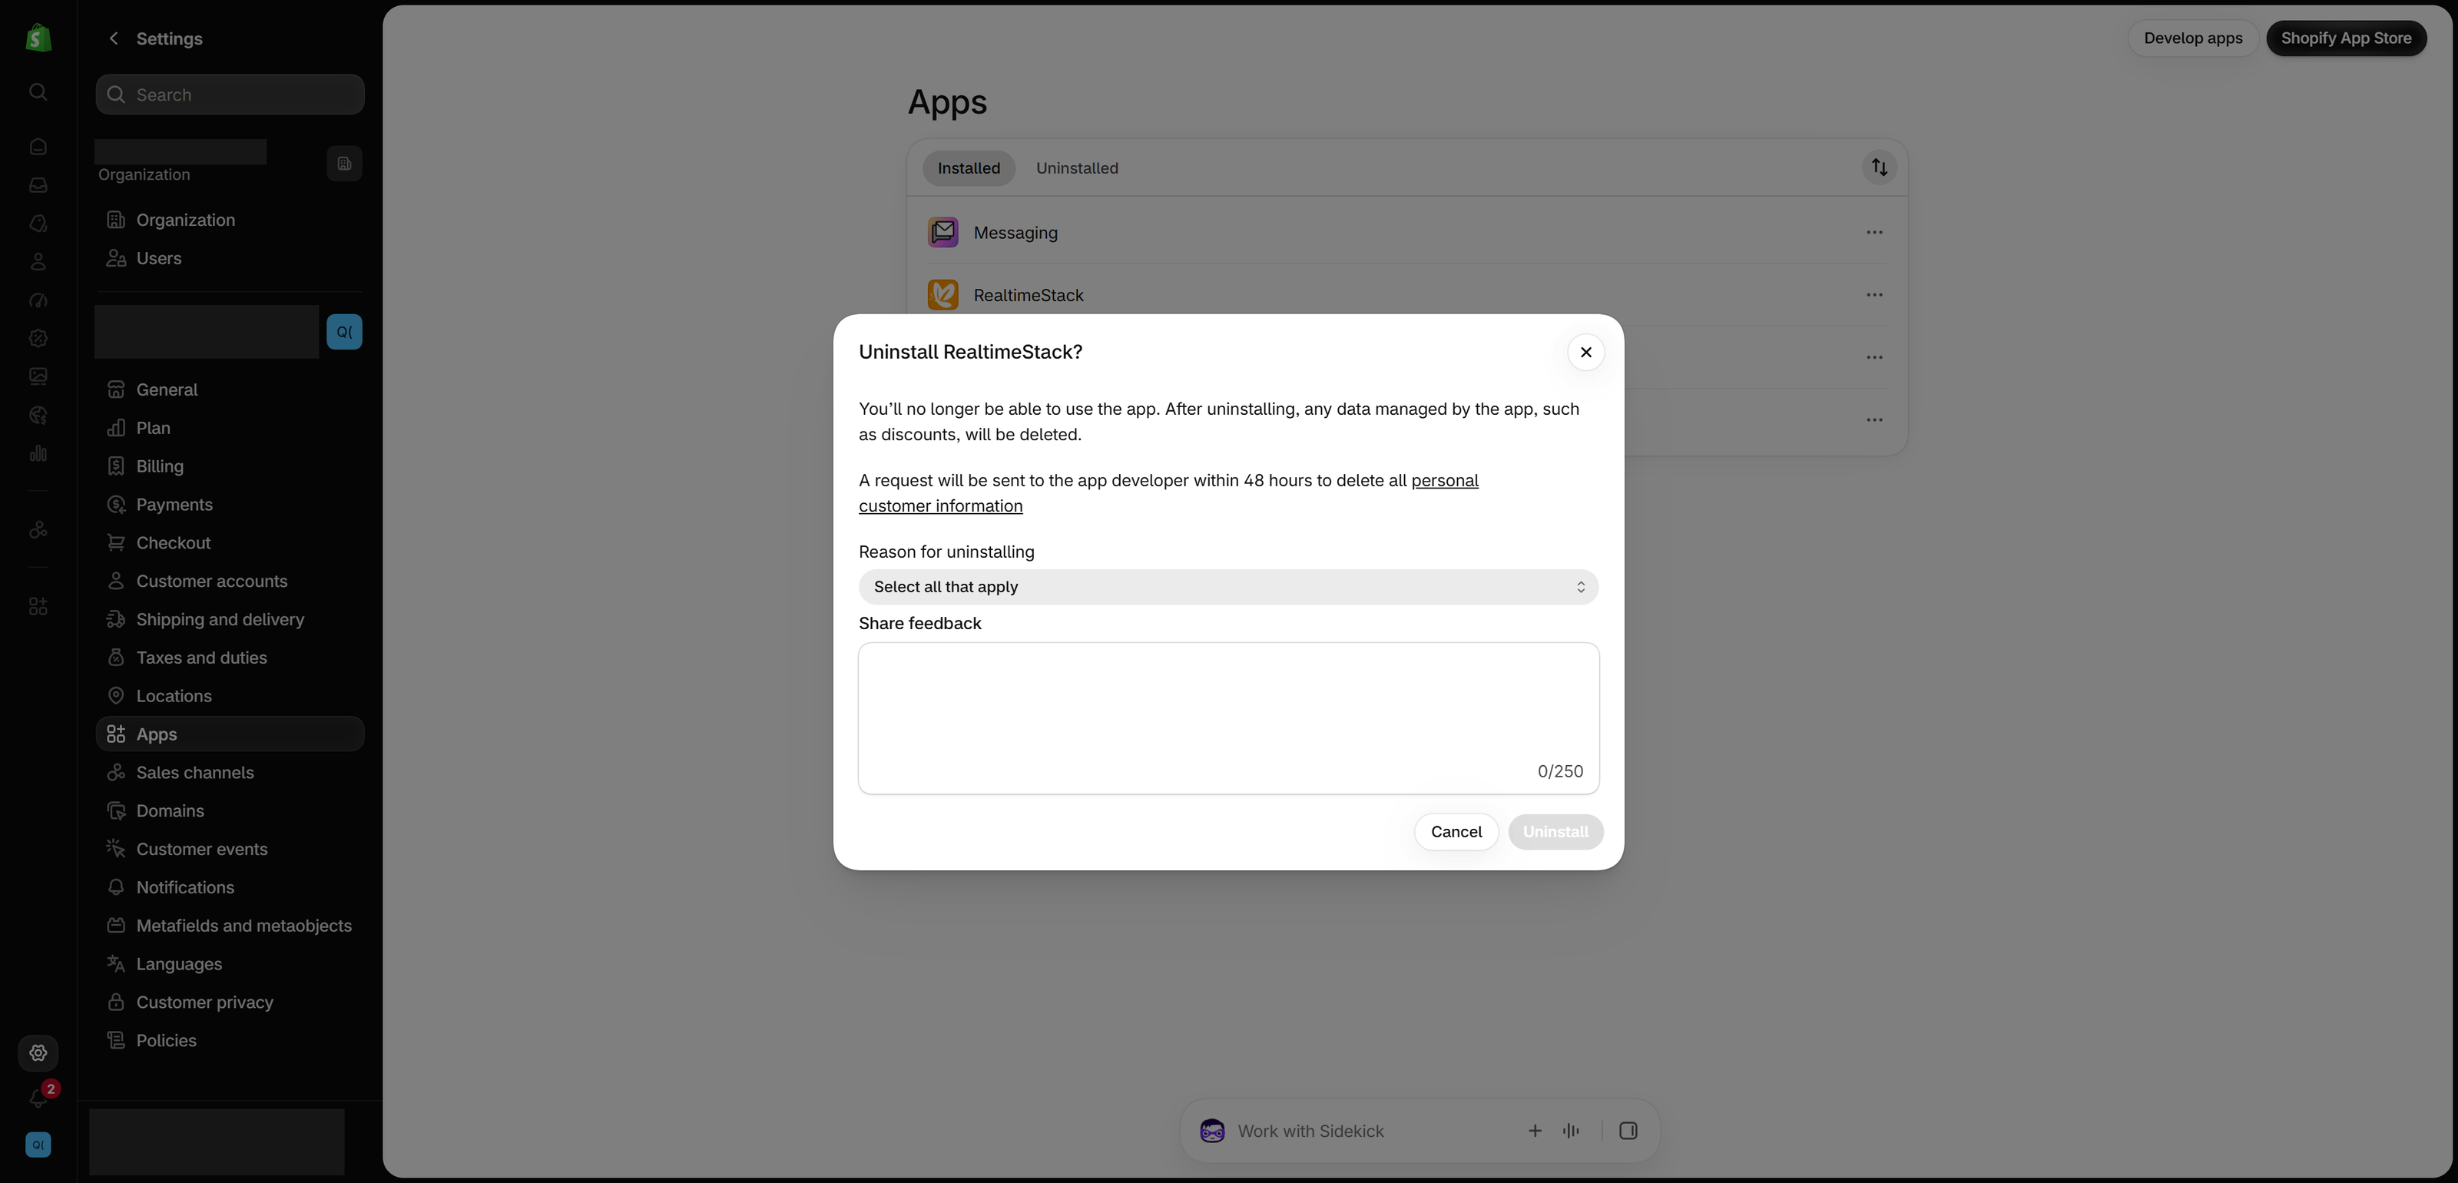
Task: Click the Sidekick avatar icon
Action: pyautogui.click(x=1212, y=1131)
